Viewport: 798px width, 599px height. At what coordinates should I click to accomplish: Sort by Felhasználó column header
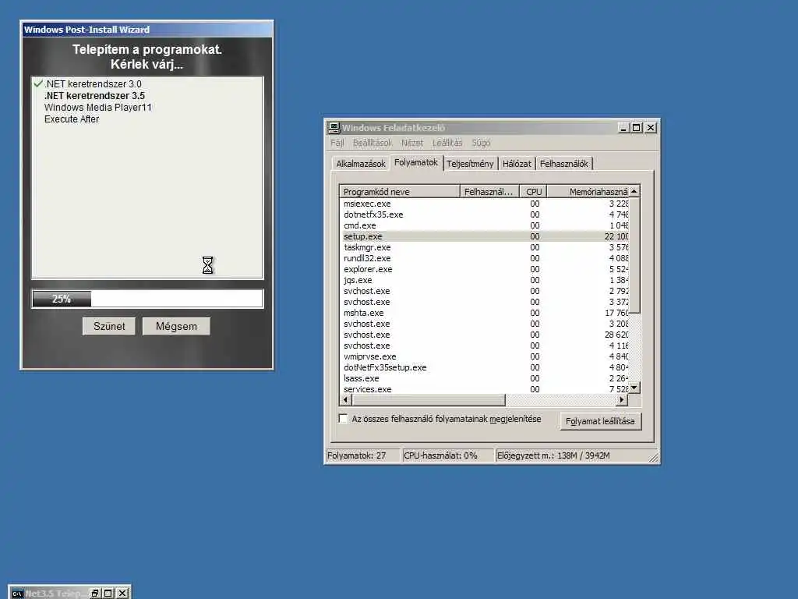tap(489, 192)
